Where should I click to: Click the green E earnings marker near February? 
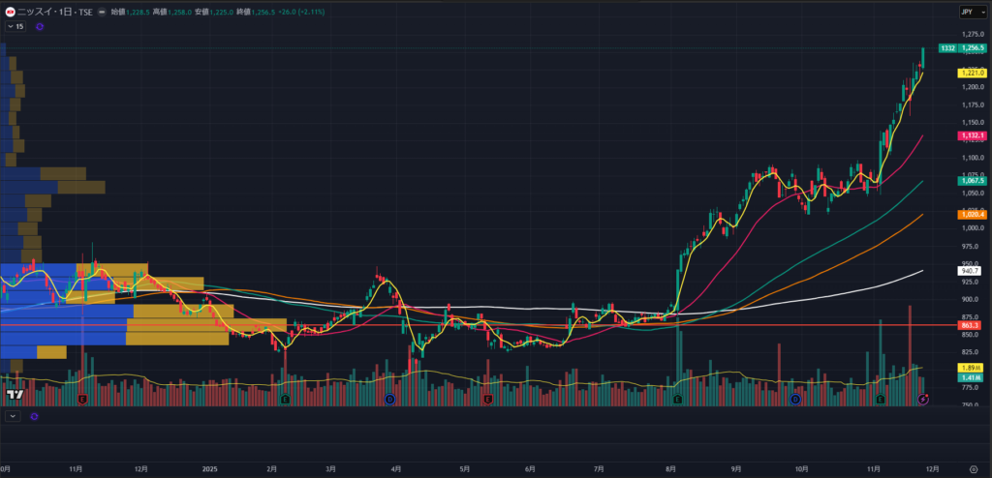point(285,398)
